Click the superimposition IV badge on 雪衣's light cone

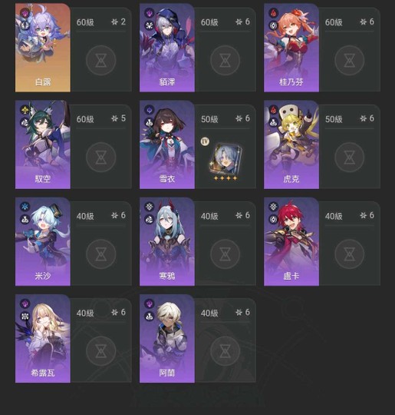pyautogui.click(x=205, y=141)
